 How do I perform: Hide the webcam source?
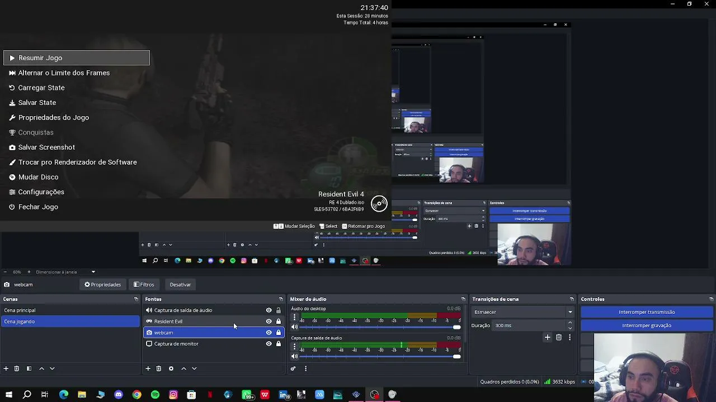pos(268,333)
